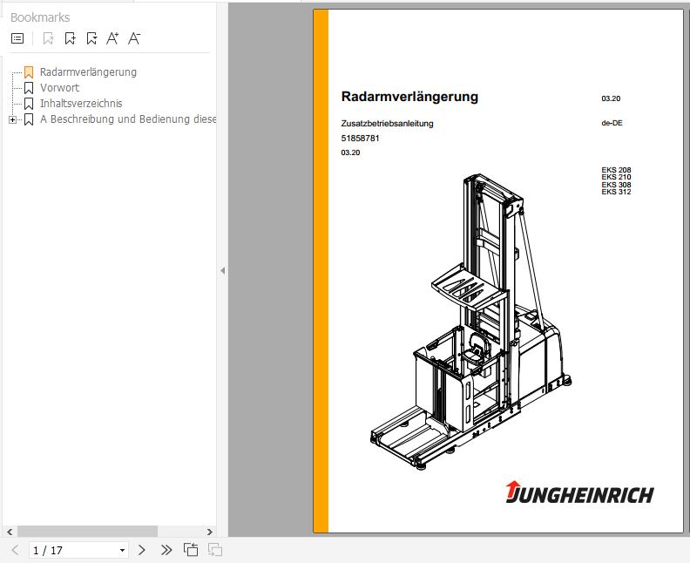Click the orange Radarmverlängerung bookmark icon

29,72
